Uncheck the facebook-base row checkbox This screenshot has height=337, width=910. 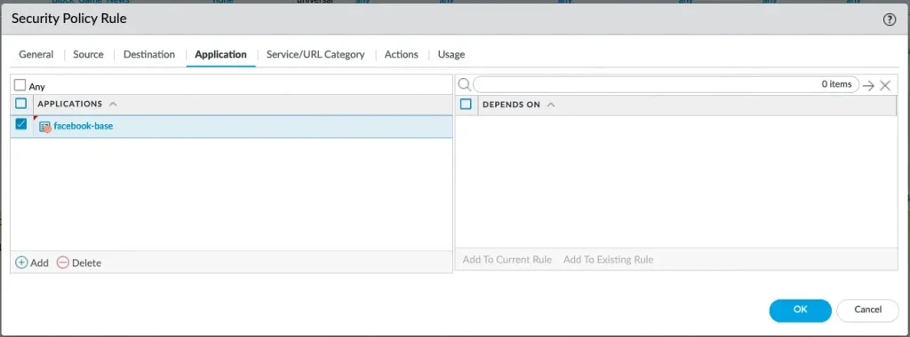coord(21,123)
